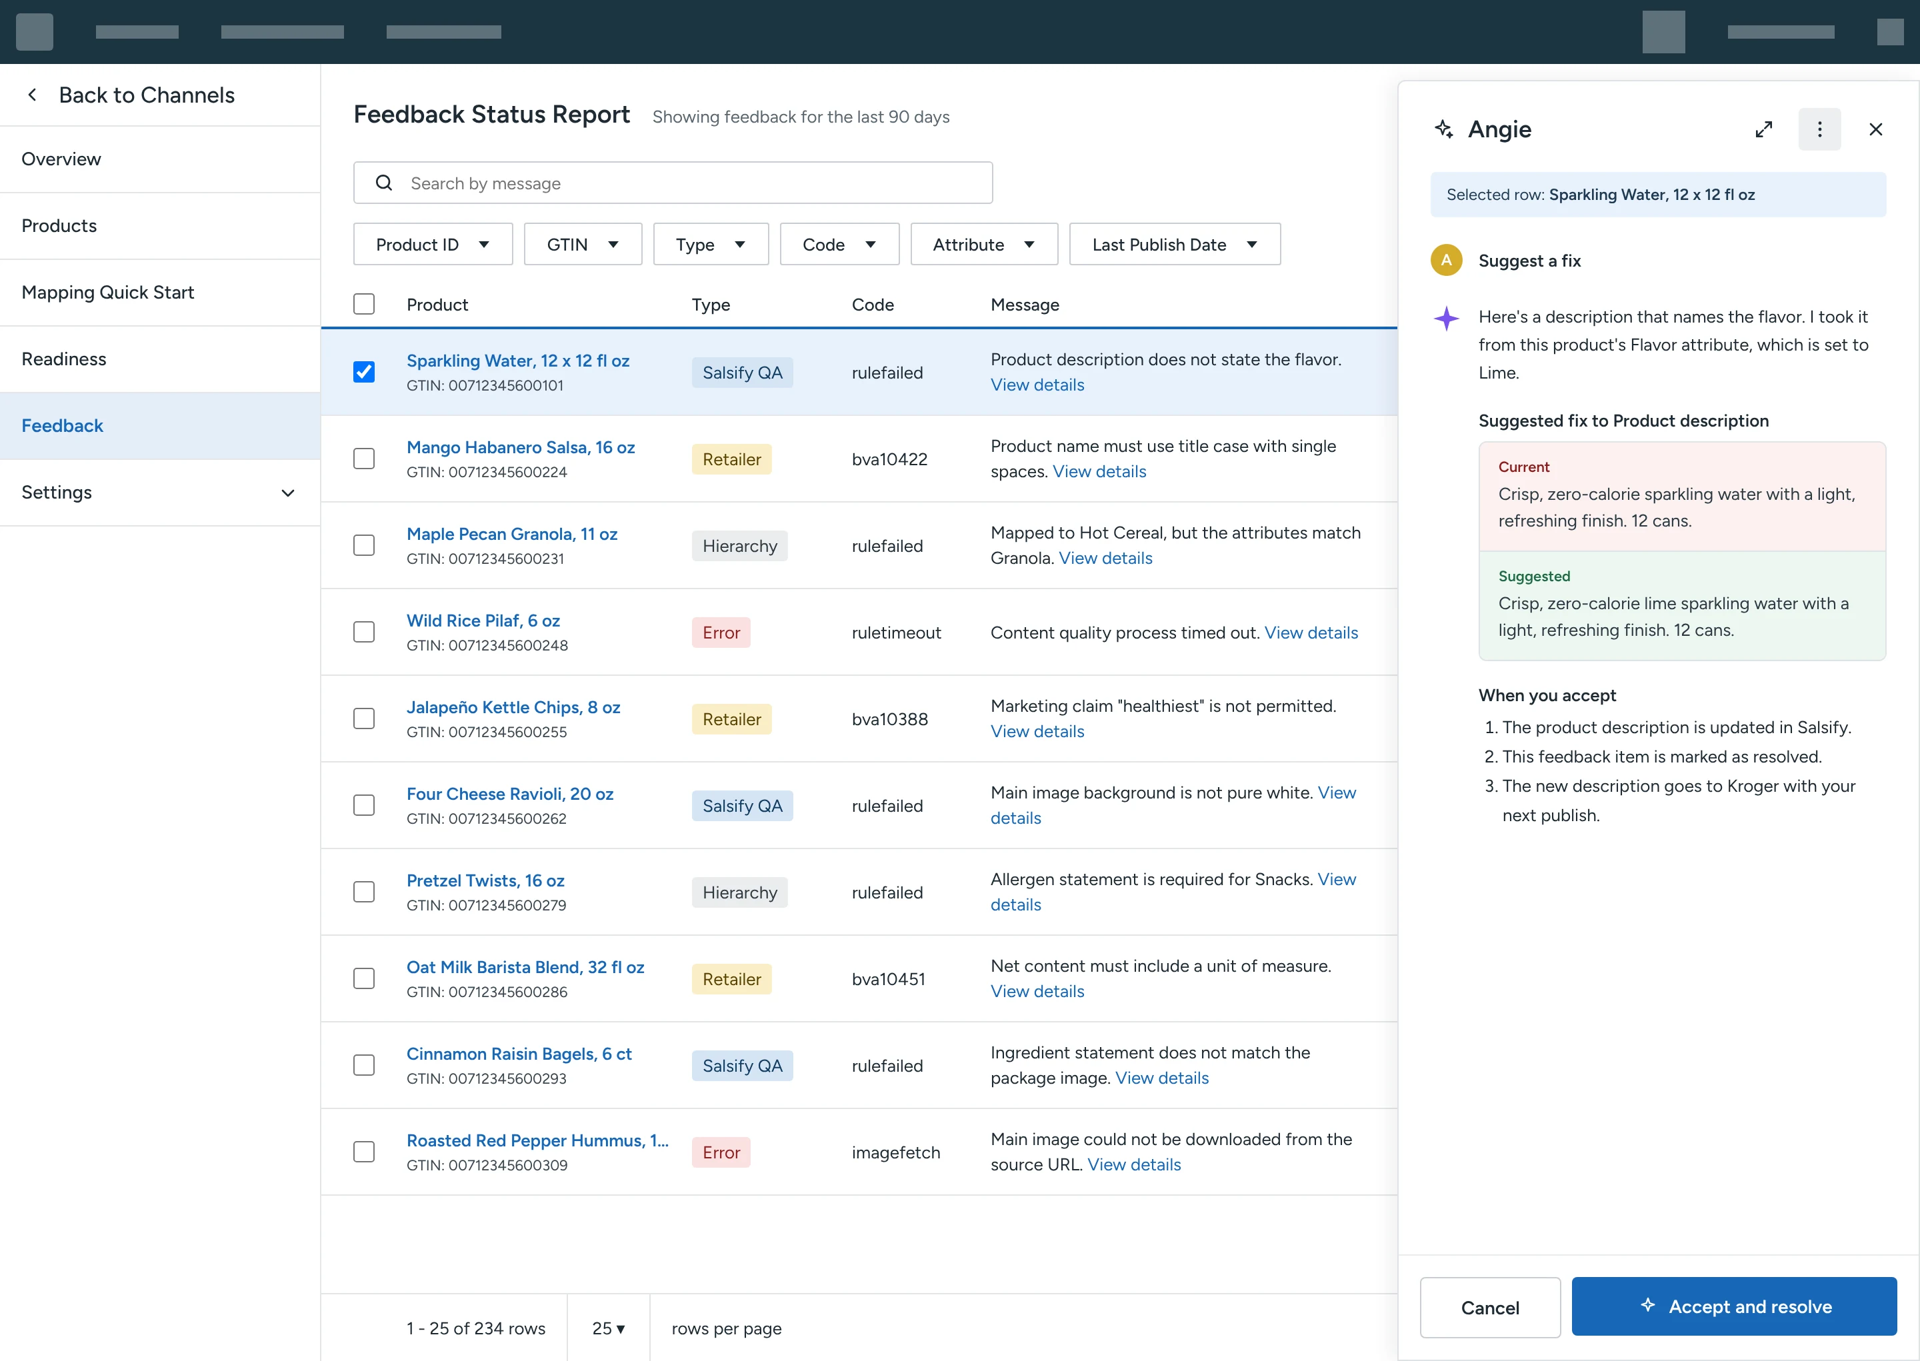Go to Overview in the sidebar

pyautogui.click(x=159, y=159)
